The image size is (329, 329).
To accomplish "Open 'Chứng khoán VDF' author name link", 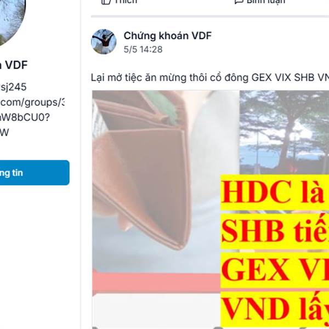I will click(167, 36).
